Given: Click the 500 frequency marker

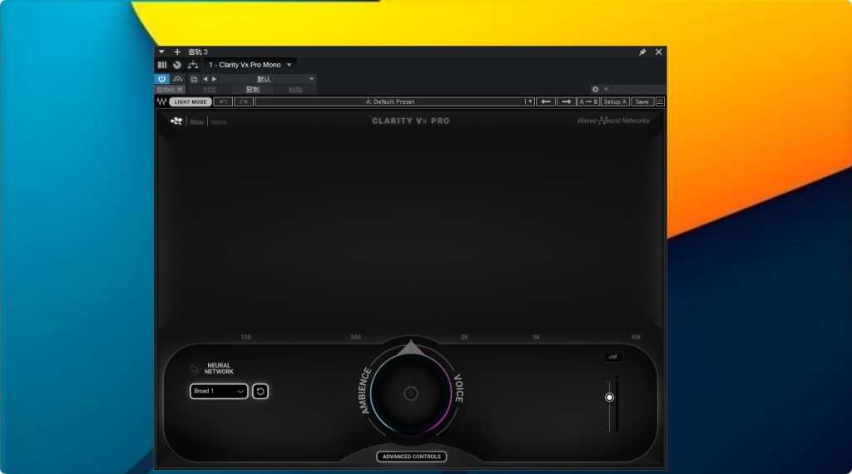Looking at the screenshot, I should [355, 337].
